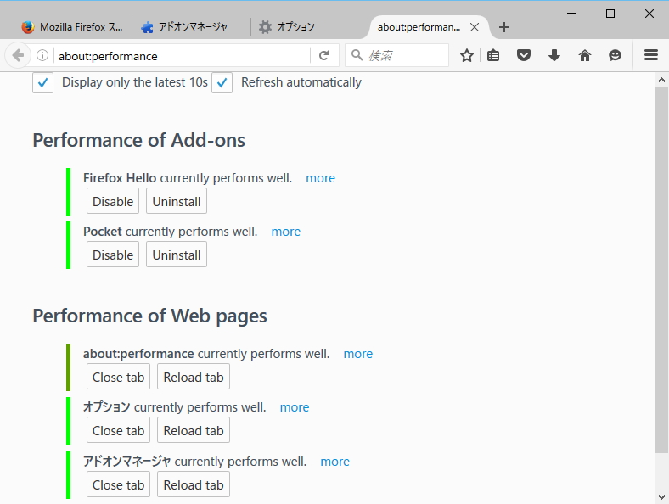Toggle Display only the latest 10s checkbox
Viewport: 669px width, 504px height.
coord(42,82)
